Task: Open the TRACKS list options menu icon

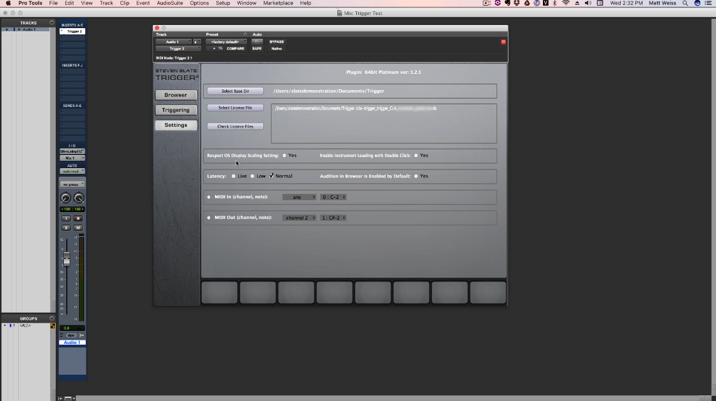Action: point(51,23)
